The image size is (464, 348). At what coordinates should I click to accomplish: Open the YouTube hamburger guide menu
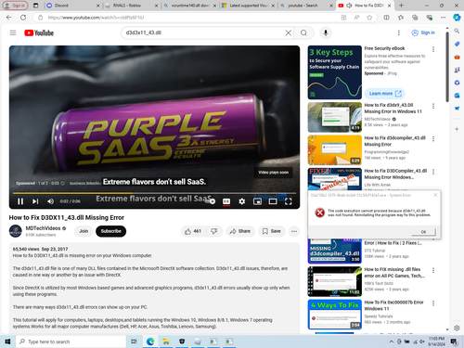[x=13, y=32]
